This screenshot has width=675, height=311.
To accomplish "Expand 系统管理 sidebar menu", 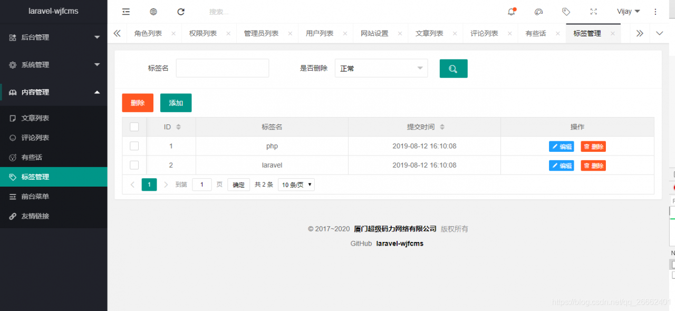I will click(53, 65).
